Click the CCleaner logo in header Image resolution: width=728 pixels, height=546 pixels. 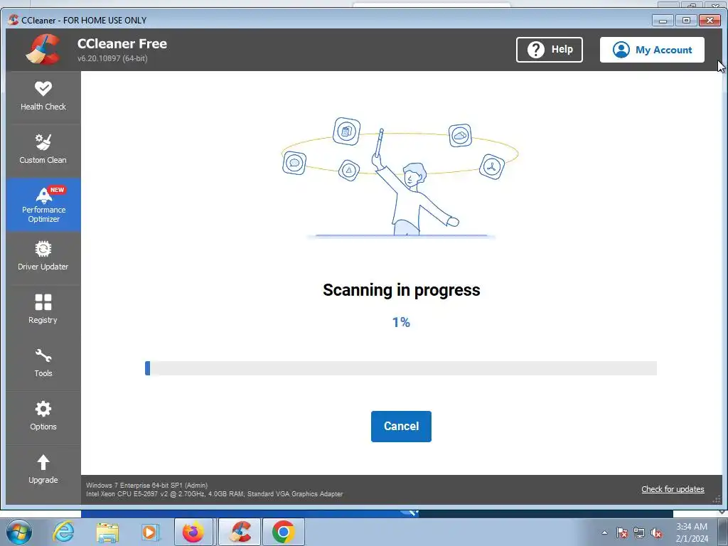43,49
